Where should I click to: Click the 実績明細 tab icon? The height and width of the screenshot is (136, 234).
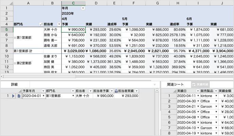pos(195,84)
